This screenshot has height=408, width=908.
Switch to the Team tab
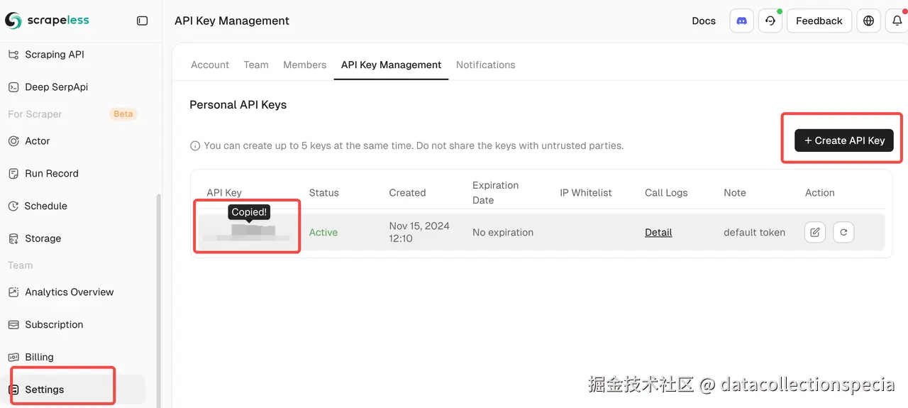[x=256, y=65]
